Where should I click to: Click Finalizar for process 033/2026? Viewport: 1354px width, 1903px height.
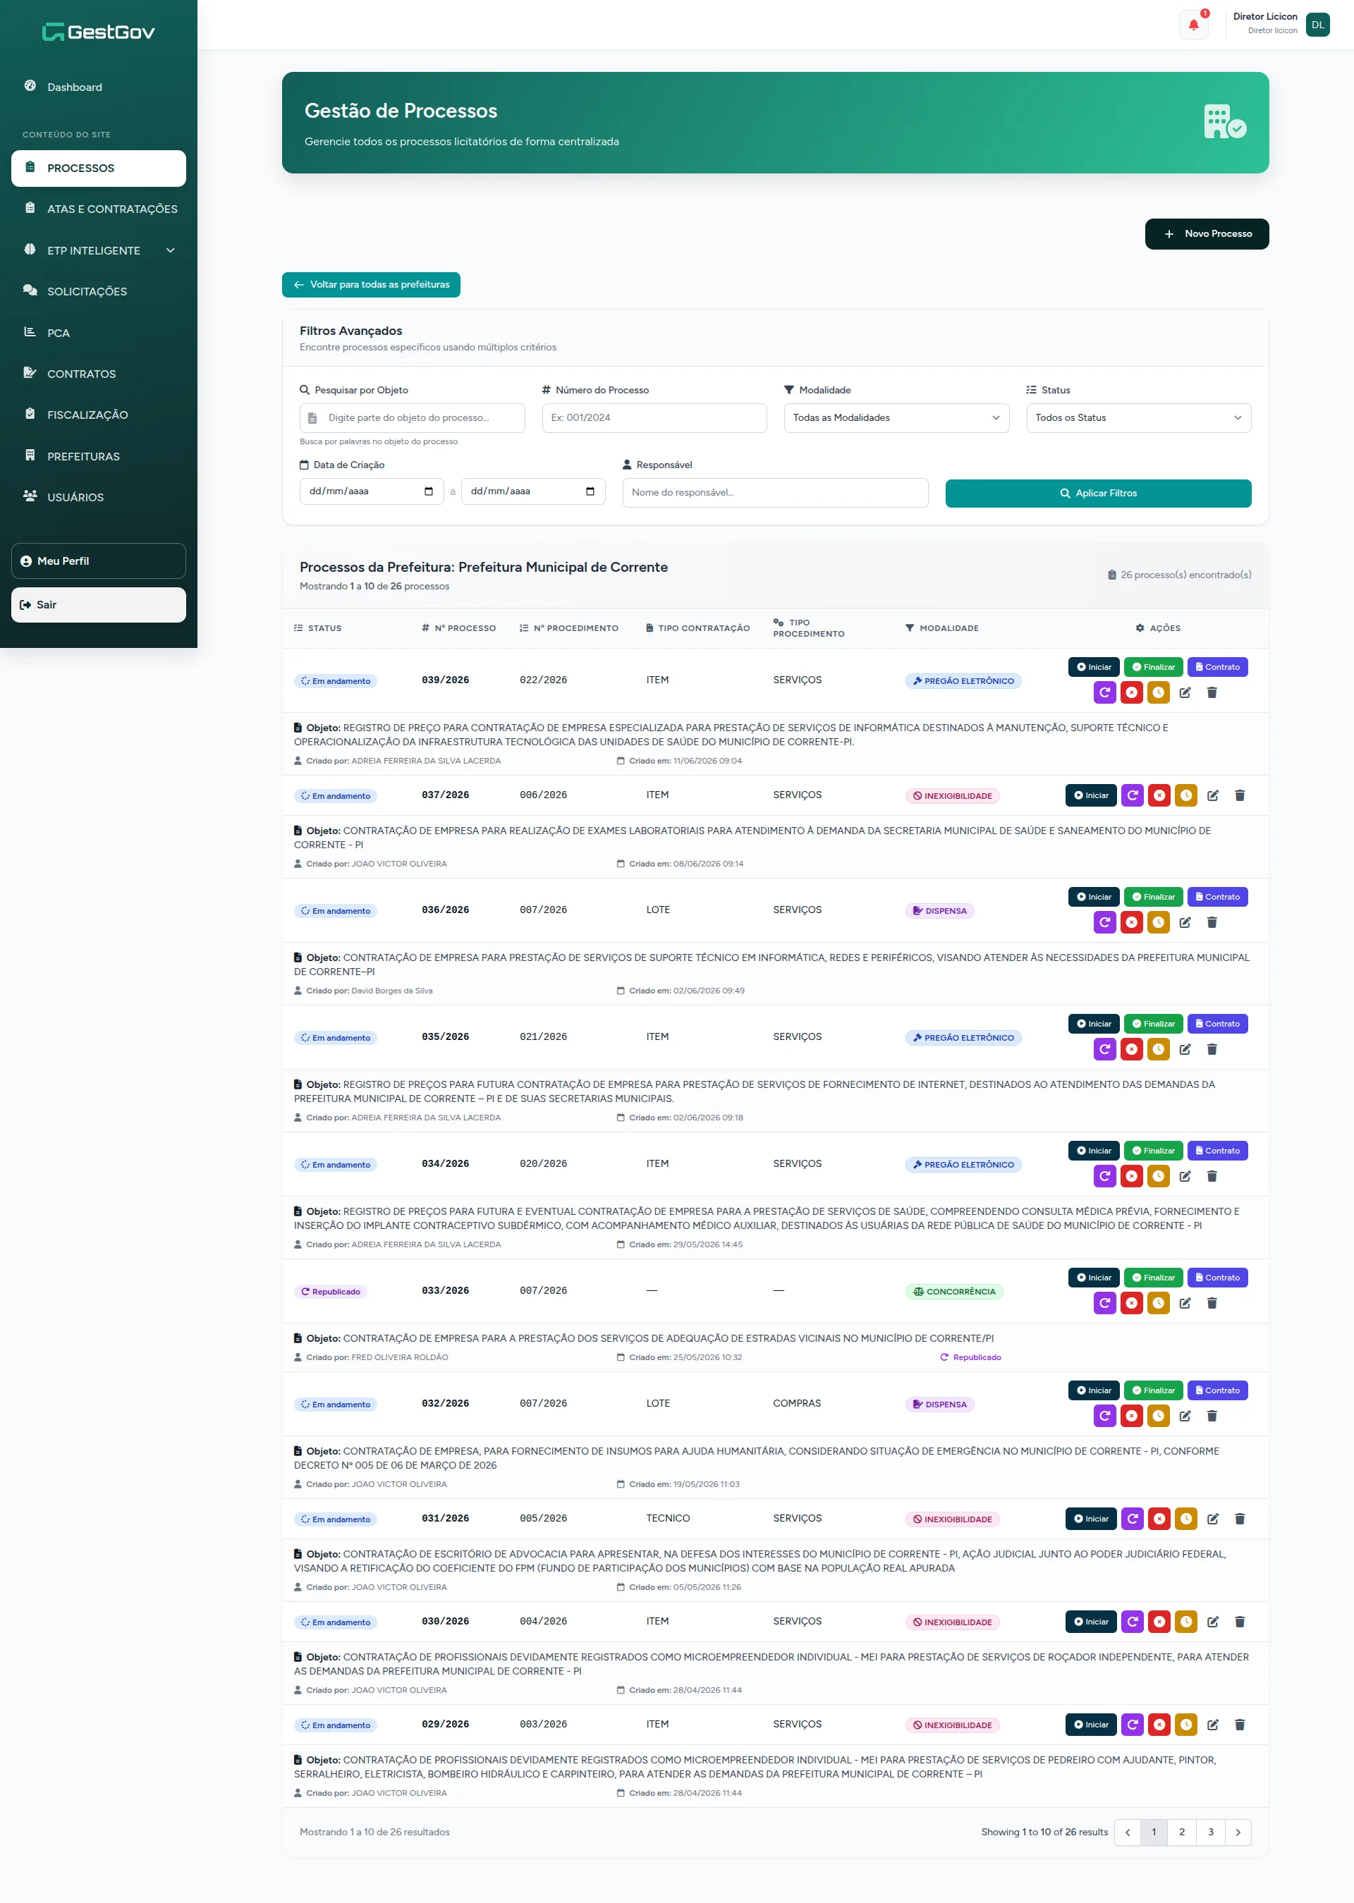pos(1153,1277)
